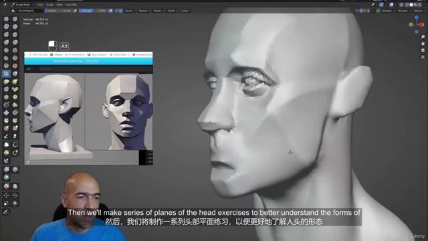Select the Fill brush tool

(x=15, y=58)
